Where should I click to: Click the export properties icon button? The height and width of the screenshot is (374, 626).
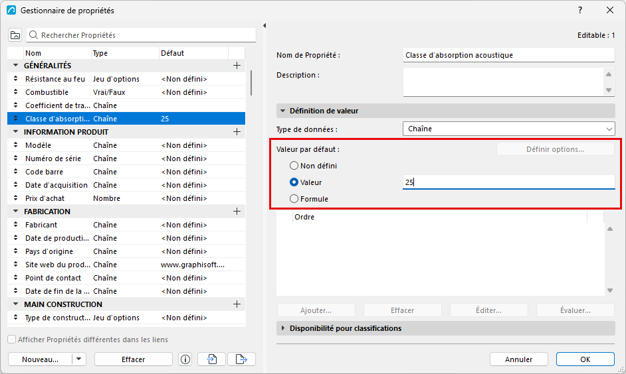tap(241, 359)
